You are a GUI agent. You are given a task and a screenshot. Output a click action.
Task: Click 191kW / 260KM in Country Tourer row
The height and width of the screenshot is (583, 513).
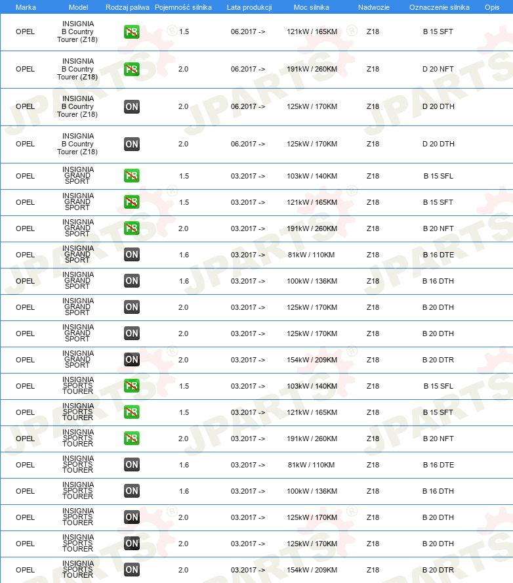(x=312, y=69)
